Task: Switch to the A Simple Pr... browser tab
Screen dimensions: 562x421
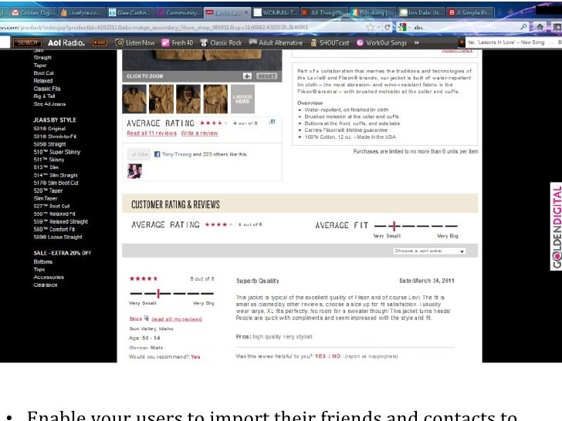Action: click(469, 12)
